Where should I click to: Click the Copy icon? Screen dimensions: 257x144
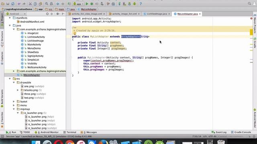(35, 4)
